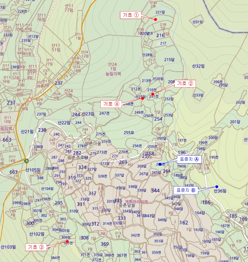Click parcel label 159답
The image size is (248, 262).
coord(205,253)
